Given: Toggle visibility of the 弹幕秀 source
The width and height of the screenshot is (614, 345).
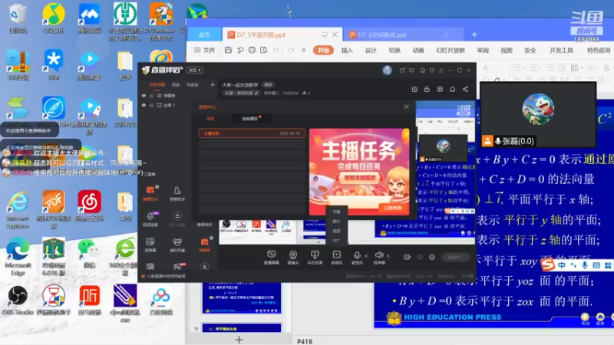Looking at the screenshot, I should (x=144, y=95).
